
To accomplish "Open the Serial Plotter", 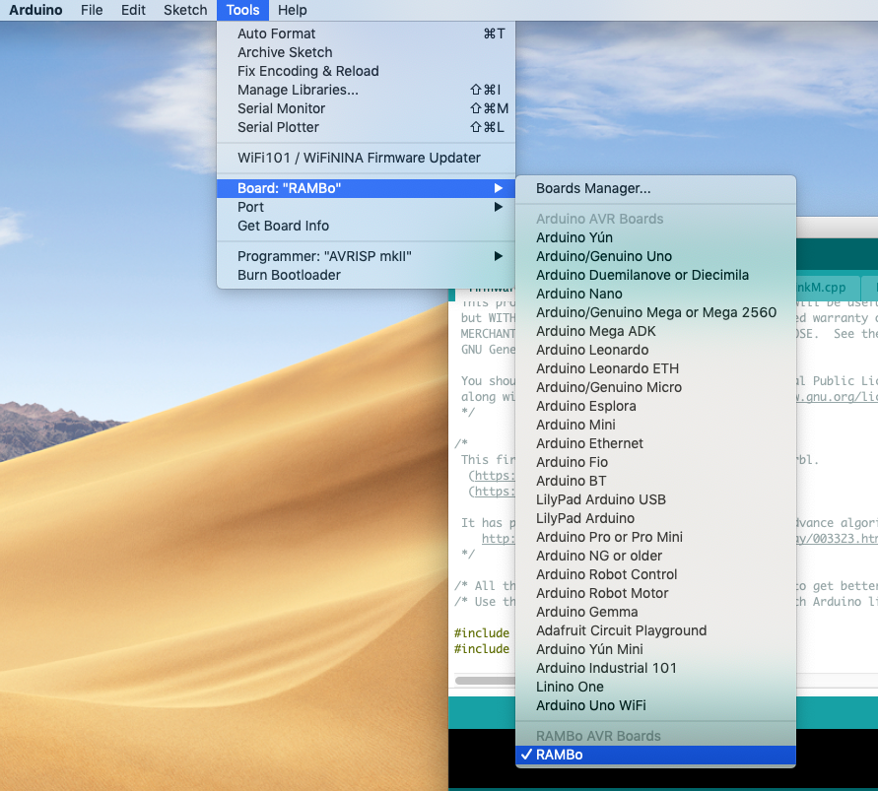I will pyautogui.click(x=366, y=127).
